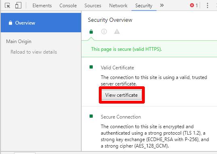217x154 pixels.
Task: Expand more DevTools tabs chevron
Action: pyautogui.click(x=162, y=5)
